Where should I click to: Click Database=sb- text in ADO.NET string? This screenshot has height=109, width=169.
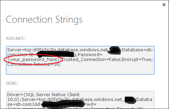coord(137,50)
